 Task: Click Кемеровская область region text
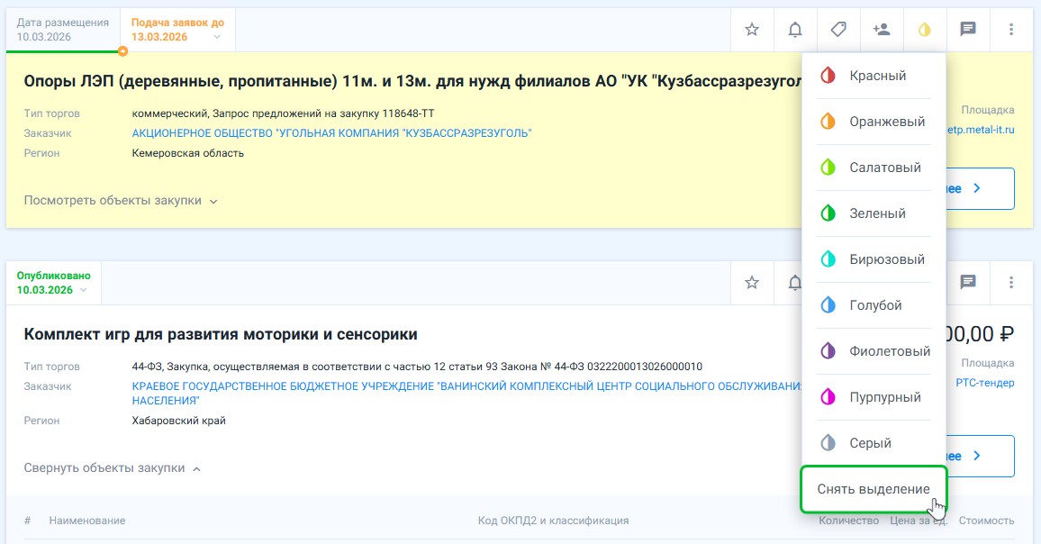[188, 153]
